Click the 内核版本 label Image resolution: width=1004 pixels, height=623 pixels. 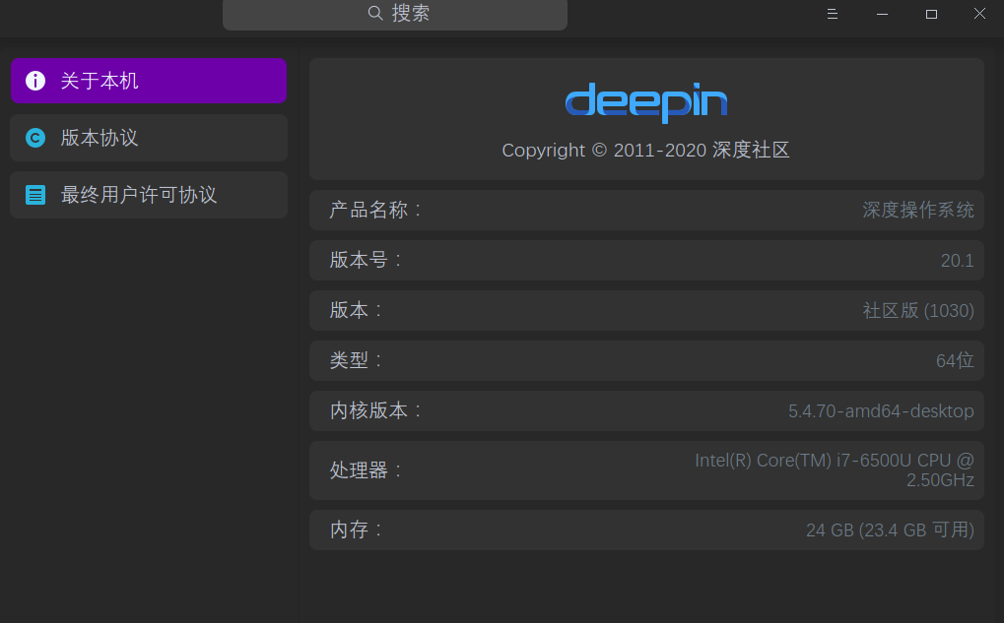pos(375,410)
